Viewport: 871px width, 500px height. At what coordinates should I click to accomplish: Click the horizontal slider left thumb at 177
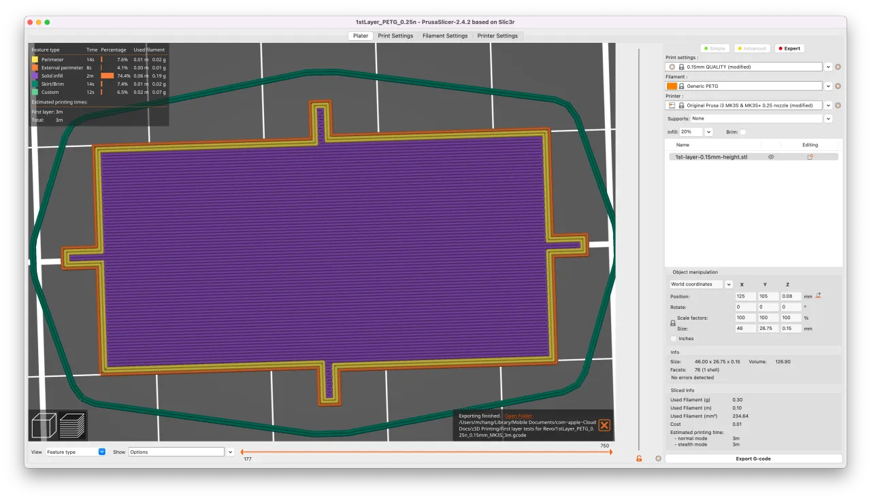coord(243,452)
